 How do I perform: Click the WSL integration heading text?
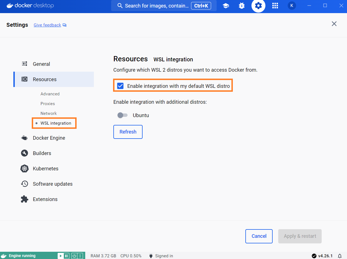pos(173,59)
